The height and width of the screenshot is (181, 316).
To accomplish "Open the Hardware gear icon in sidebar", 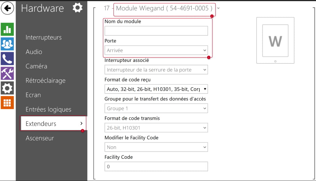I will [x=7, y=88].
